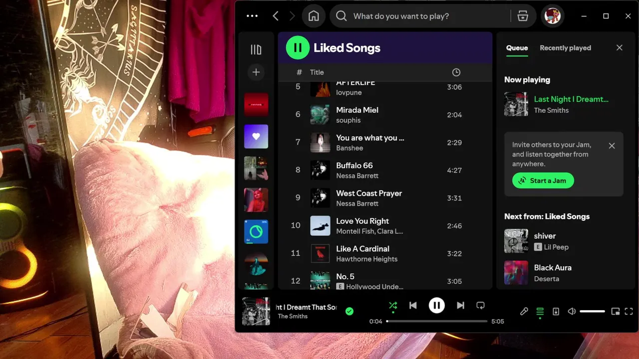Open the red playlist thumbnail in sidebar
The height and width of the screenshot is (359, 639).
coord(256,105)
